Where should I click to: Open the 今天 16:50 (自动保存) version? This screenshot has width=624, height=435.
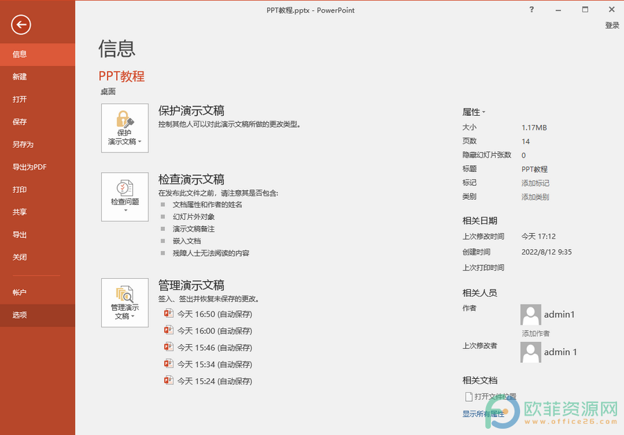point(214,314)
